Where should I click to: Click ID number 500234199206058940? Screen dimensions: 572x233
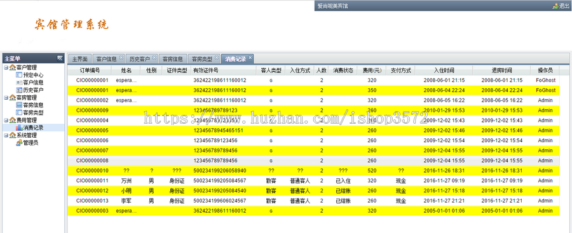[220, 170]
